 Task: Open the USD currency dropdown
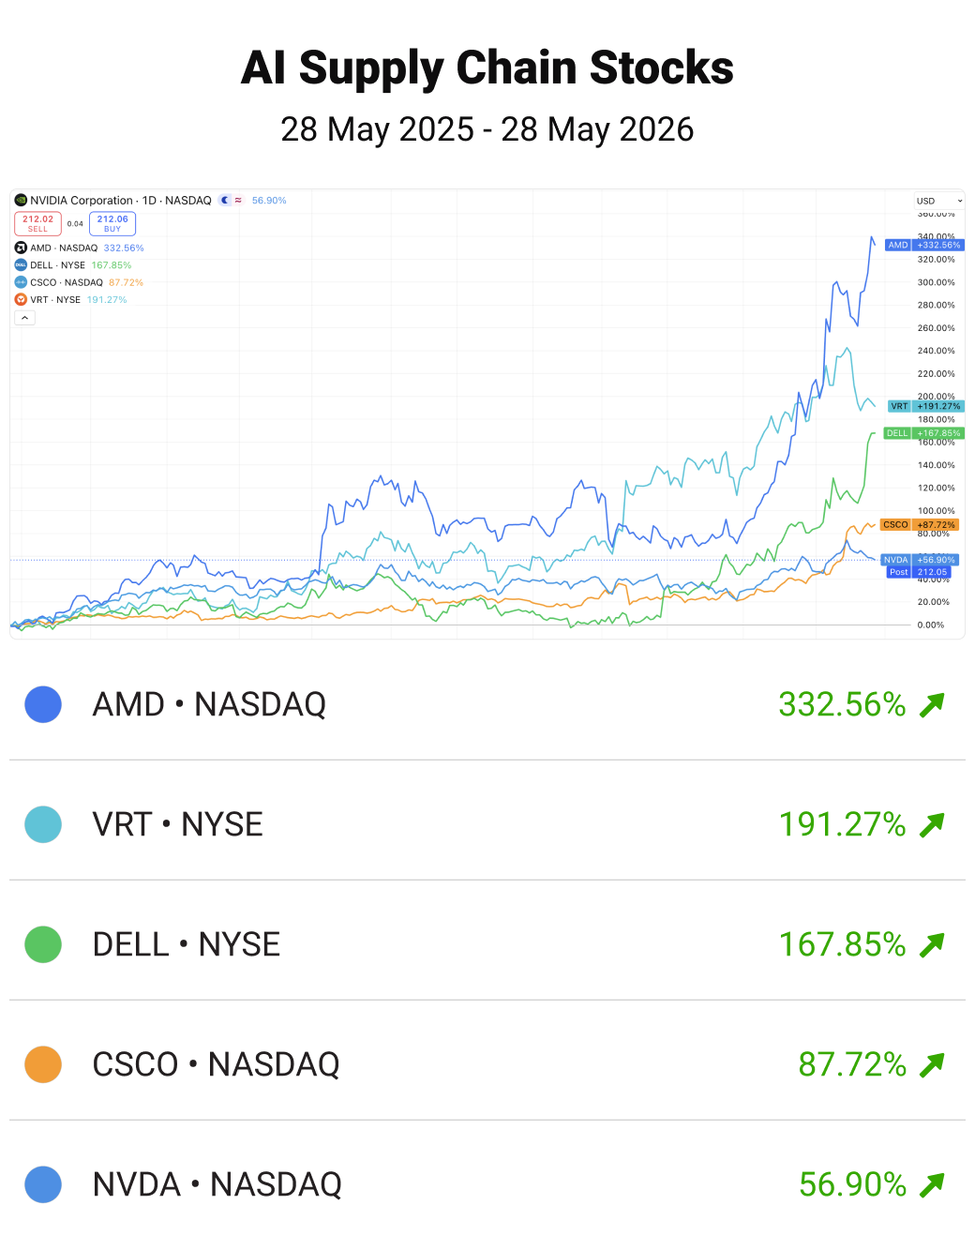pyautogui.click(x=938, y=201)
